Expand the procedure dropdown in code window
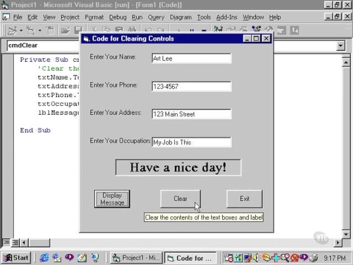 340,46
